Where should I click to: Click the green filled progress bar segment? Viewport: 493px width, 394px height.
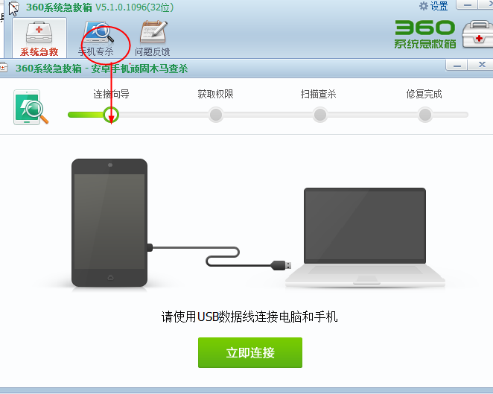[86, 115]
